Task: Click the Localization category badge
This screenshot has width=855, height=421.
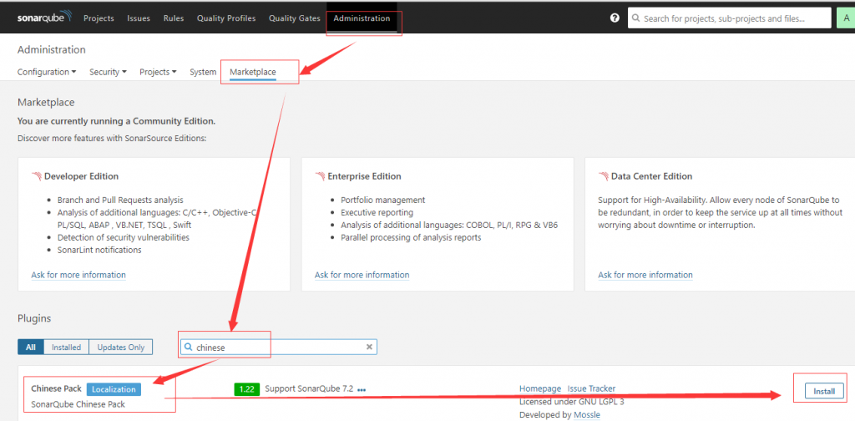Action: (x=114, y=388)
